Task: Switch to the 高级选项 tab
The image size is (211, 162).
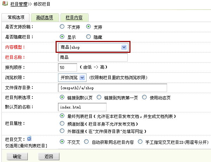Action: [x=42, y=17]
